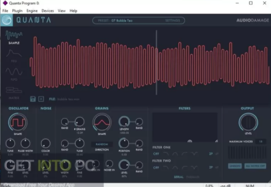
Task: Open the View menu
Action: 62,11
